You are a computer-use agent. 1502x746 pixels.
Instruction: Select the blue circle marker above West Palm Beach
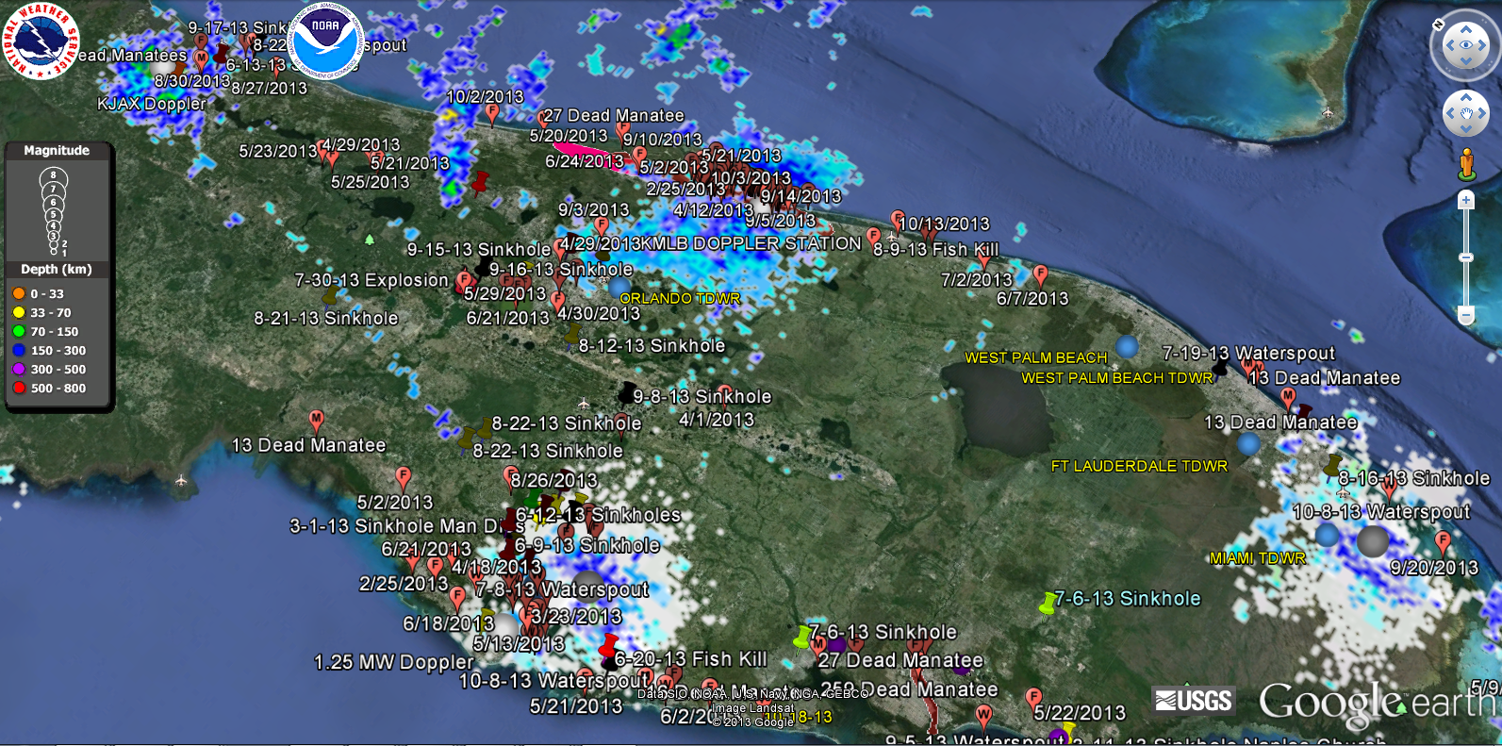[x=1127, y=346]
